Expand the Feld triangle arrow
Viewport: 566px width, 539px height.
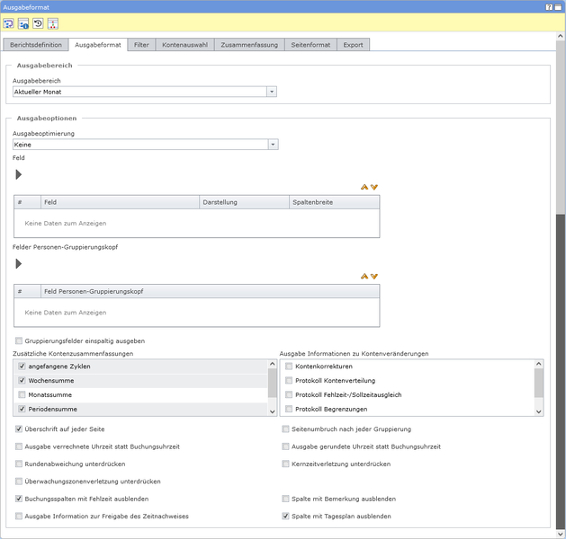[x=19, y=174]
